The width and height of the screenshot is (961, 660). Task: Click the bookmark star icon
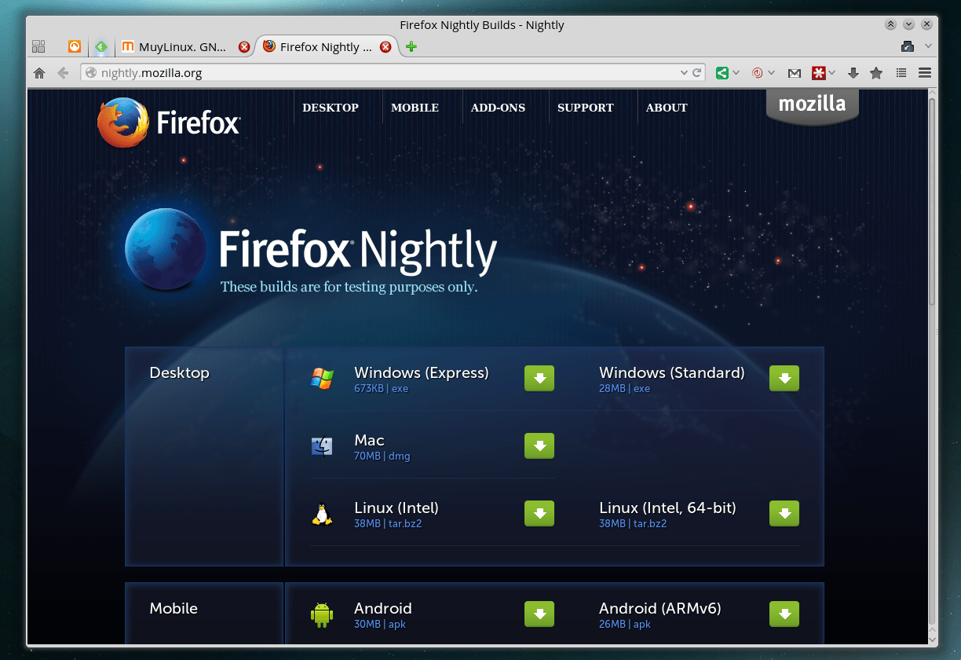876,73
